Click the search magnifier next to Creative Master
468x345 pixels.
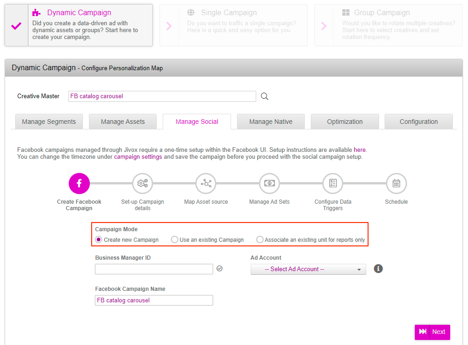pyautogui.click(x=264, y=96)
